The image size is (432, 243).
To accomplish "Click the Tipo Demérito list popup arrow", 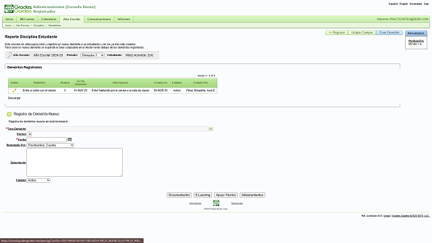I will pos(211,129).
